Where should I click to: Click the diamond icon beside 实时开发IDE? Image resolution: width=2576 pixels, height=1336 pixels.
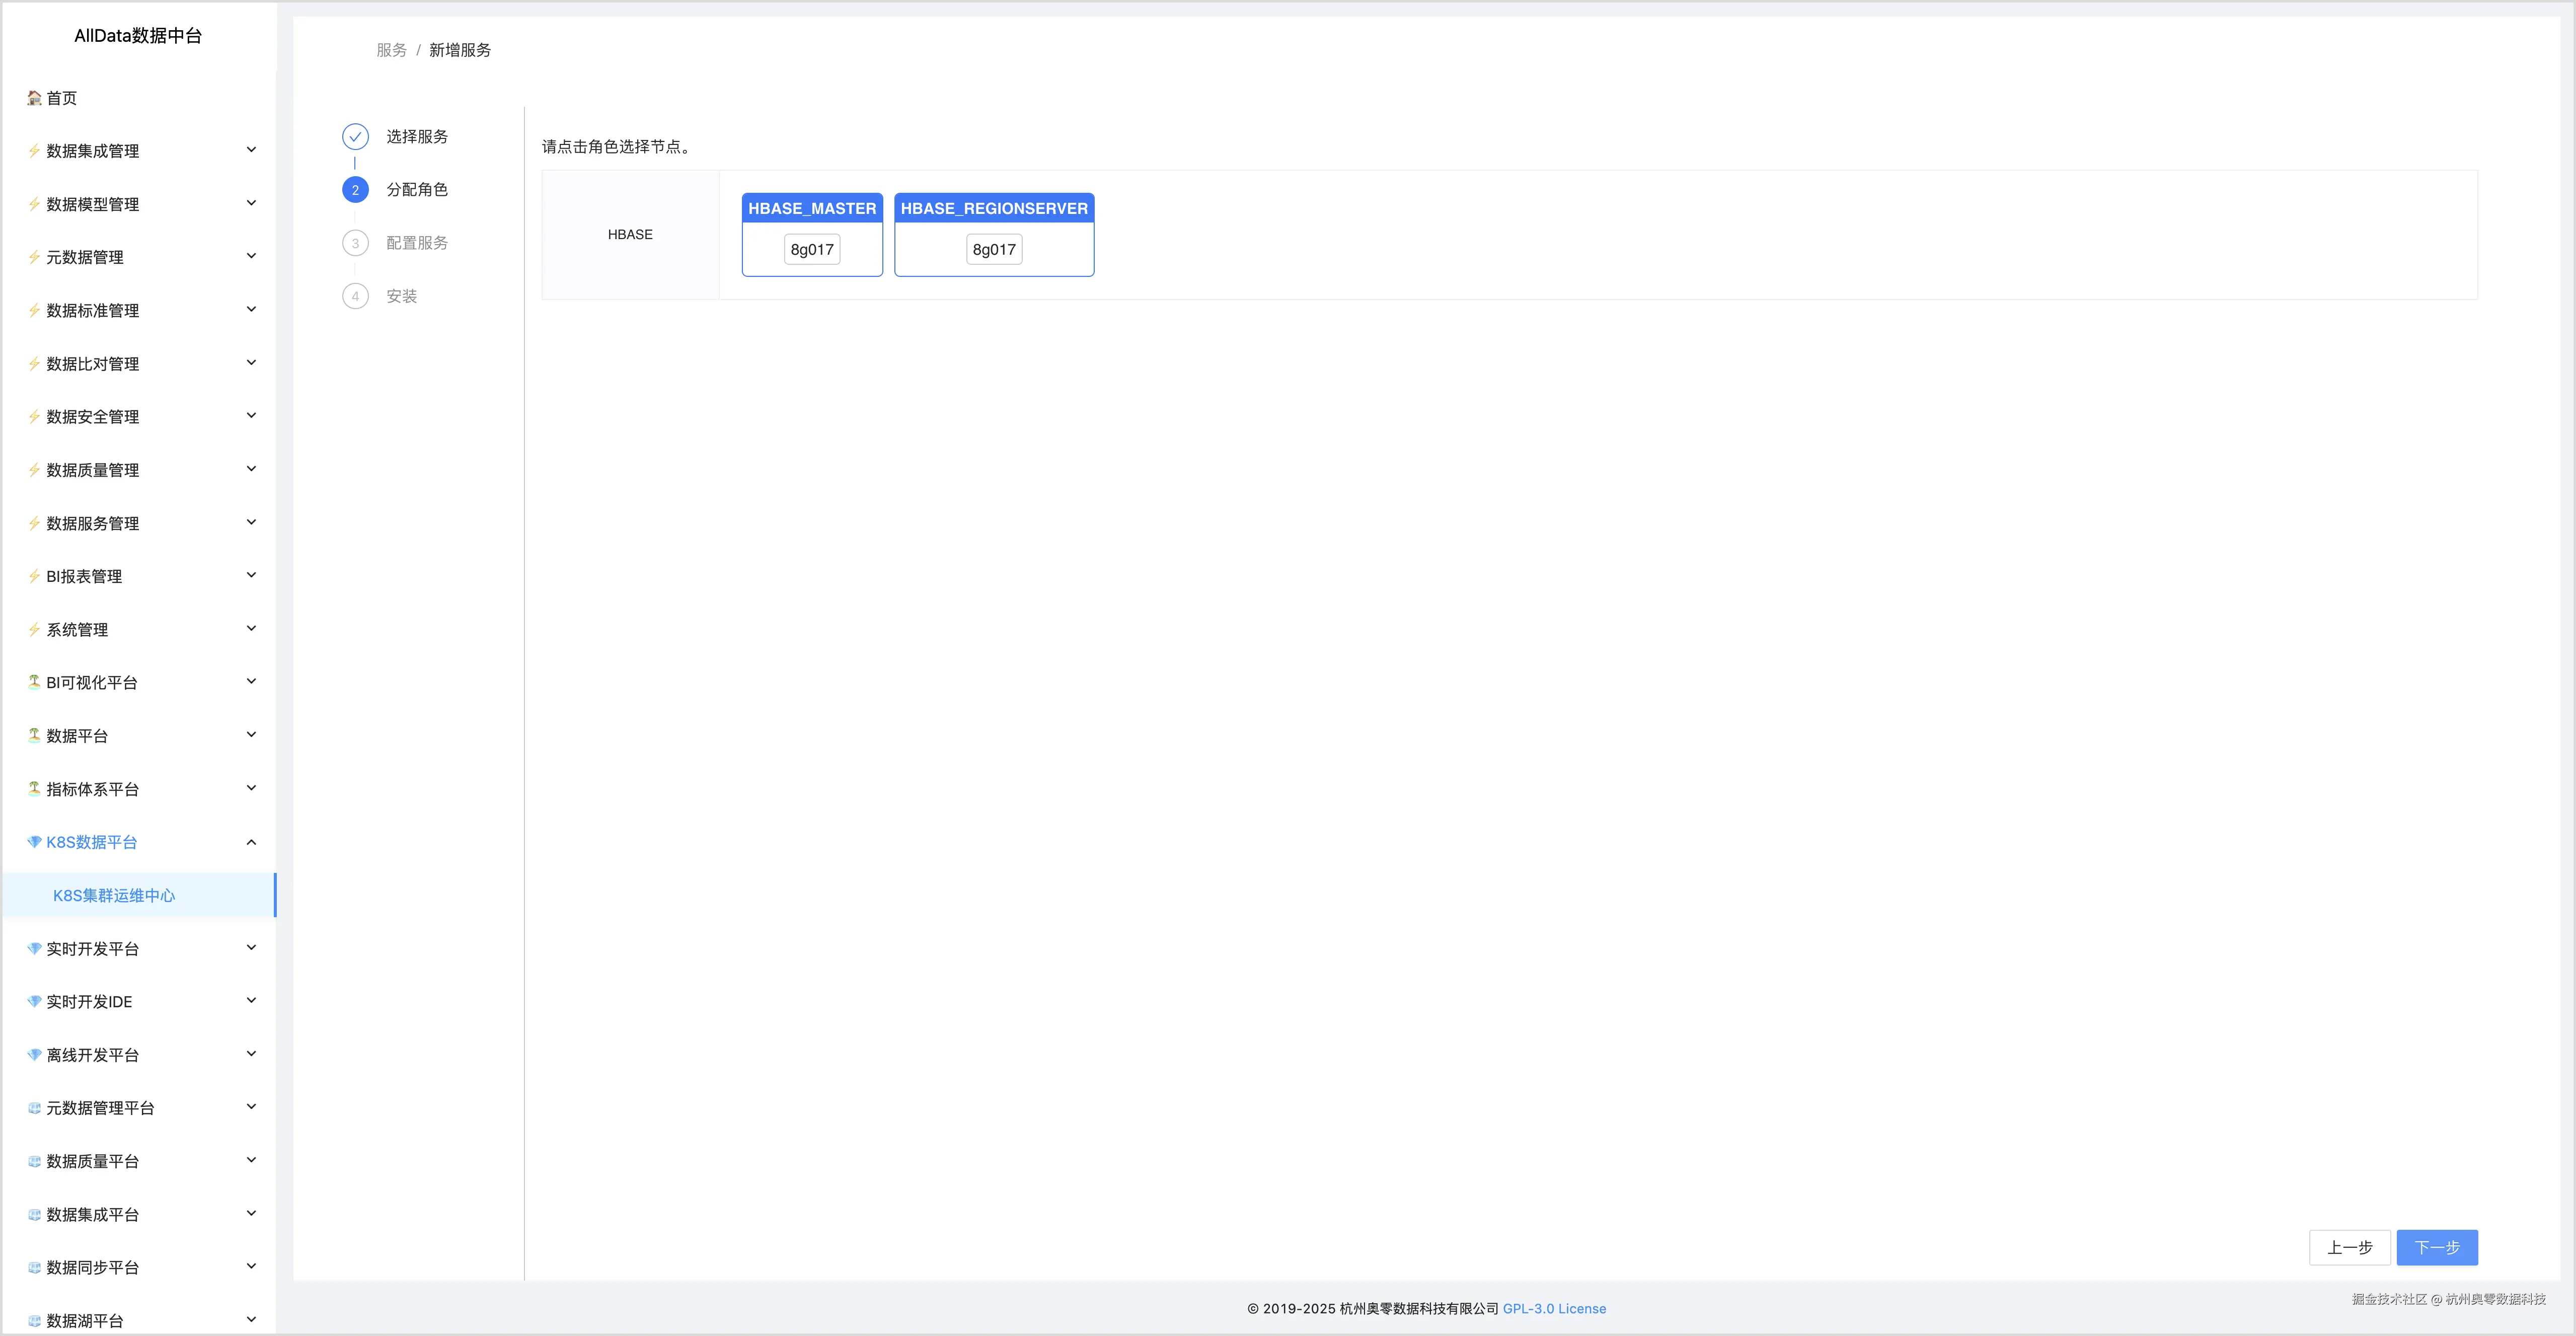(x=34, y=1002)
